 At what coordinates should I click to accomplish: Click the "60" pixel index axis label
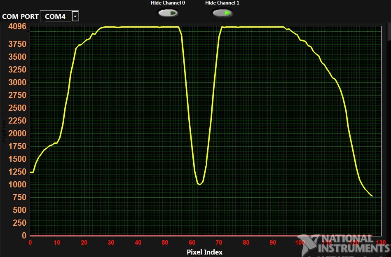coord(192,243)
